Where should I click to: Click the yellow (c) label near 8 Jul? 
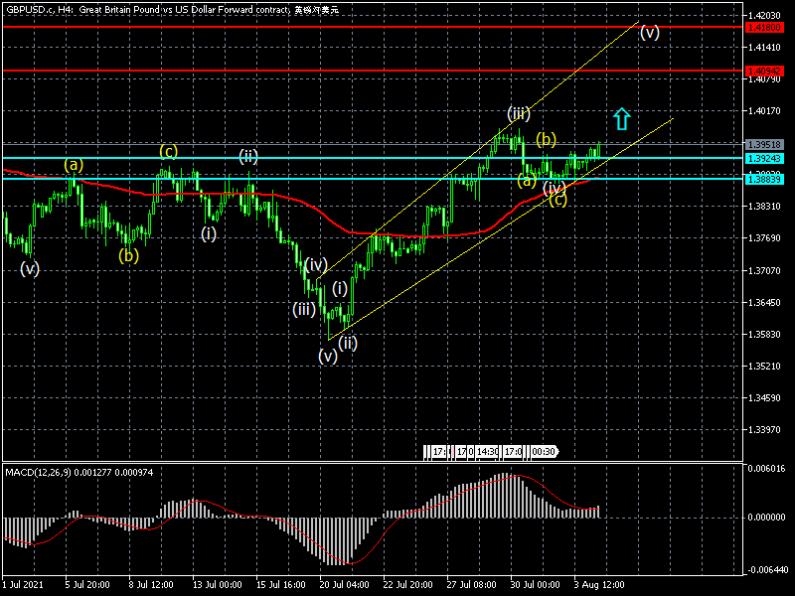(x=169, y=151)
